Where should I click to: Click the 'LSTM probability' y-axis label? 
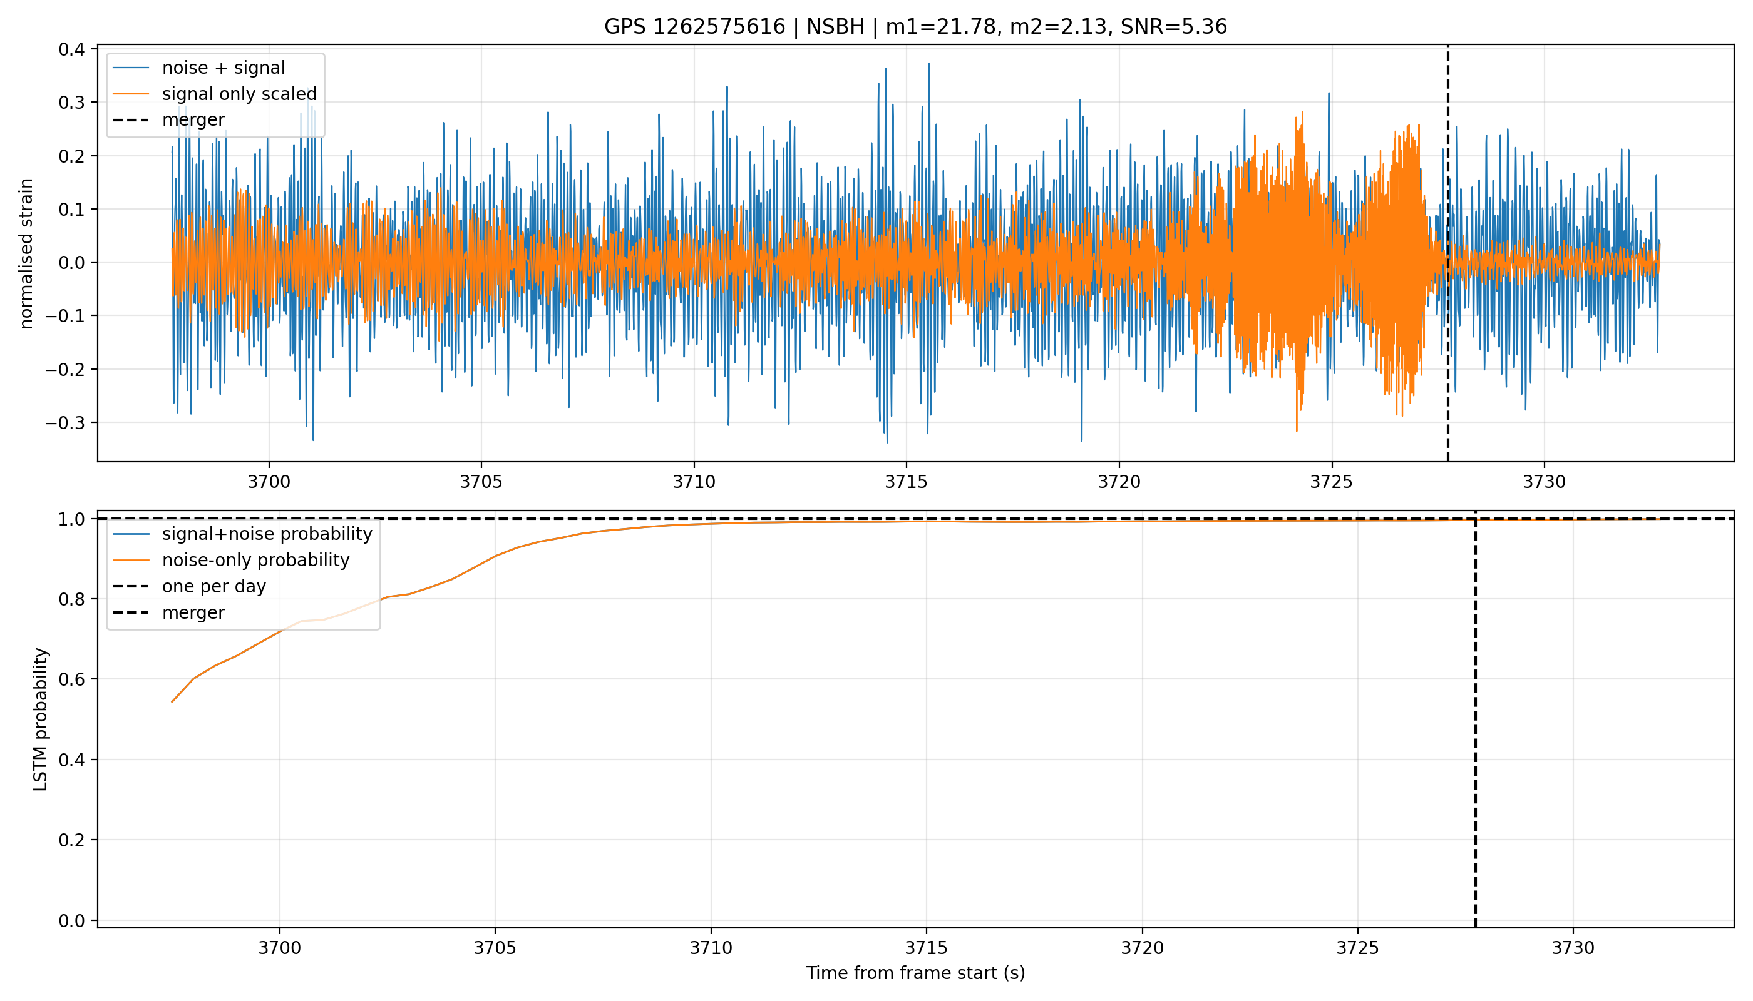pyautogui.click(x=41, y=719)
